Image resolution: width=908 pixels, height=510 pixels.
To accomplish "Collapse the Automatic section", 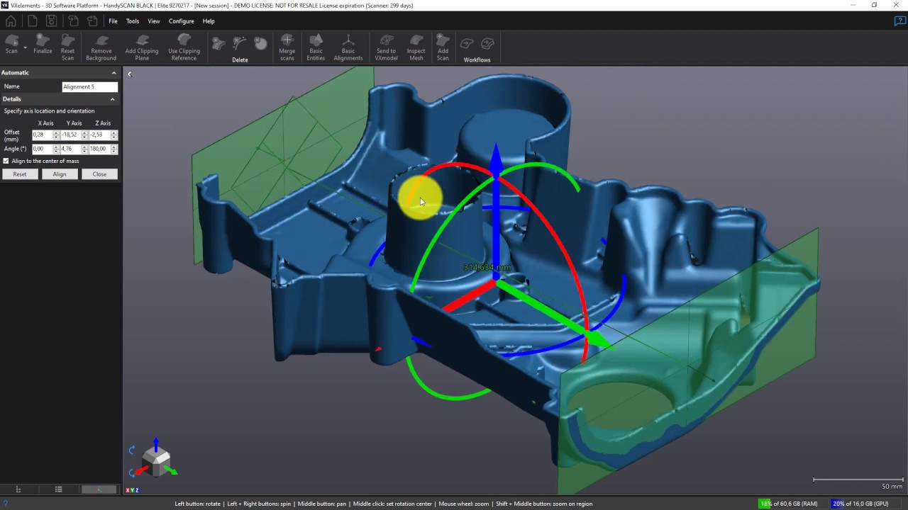I will [113, 73].
